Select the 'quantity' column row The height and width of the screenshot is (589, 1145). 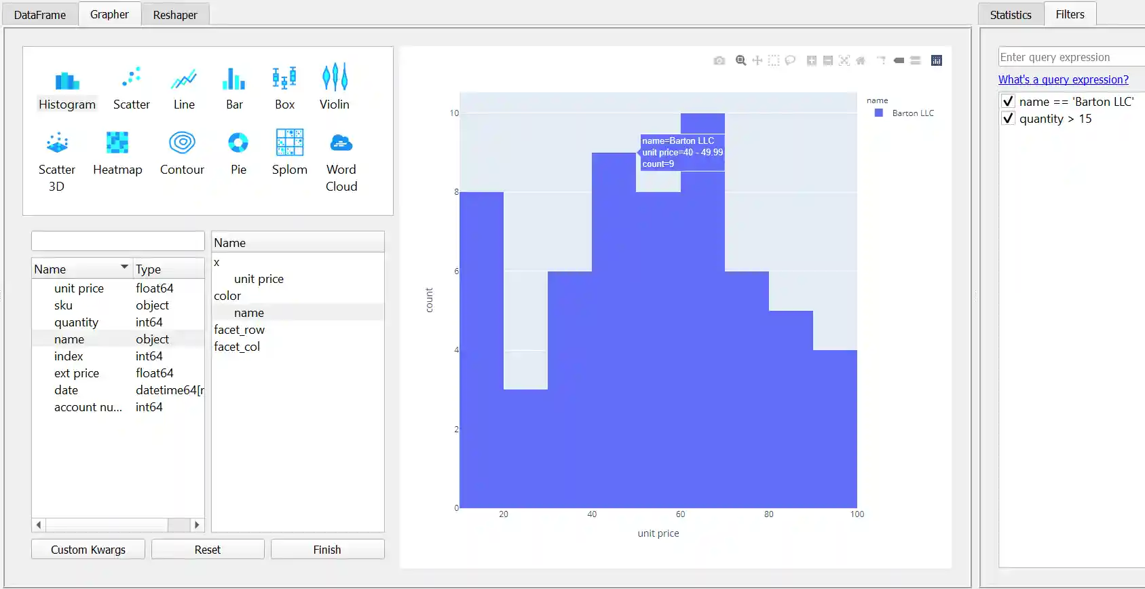tap(118, 322)
